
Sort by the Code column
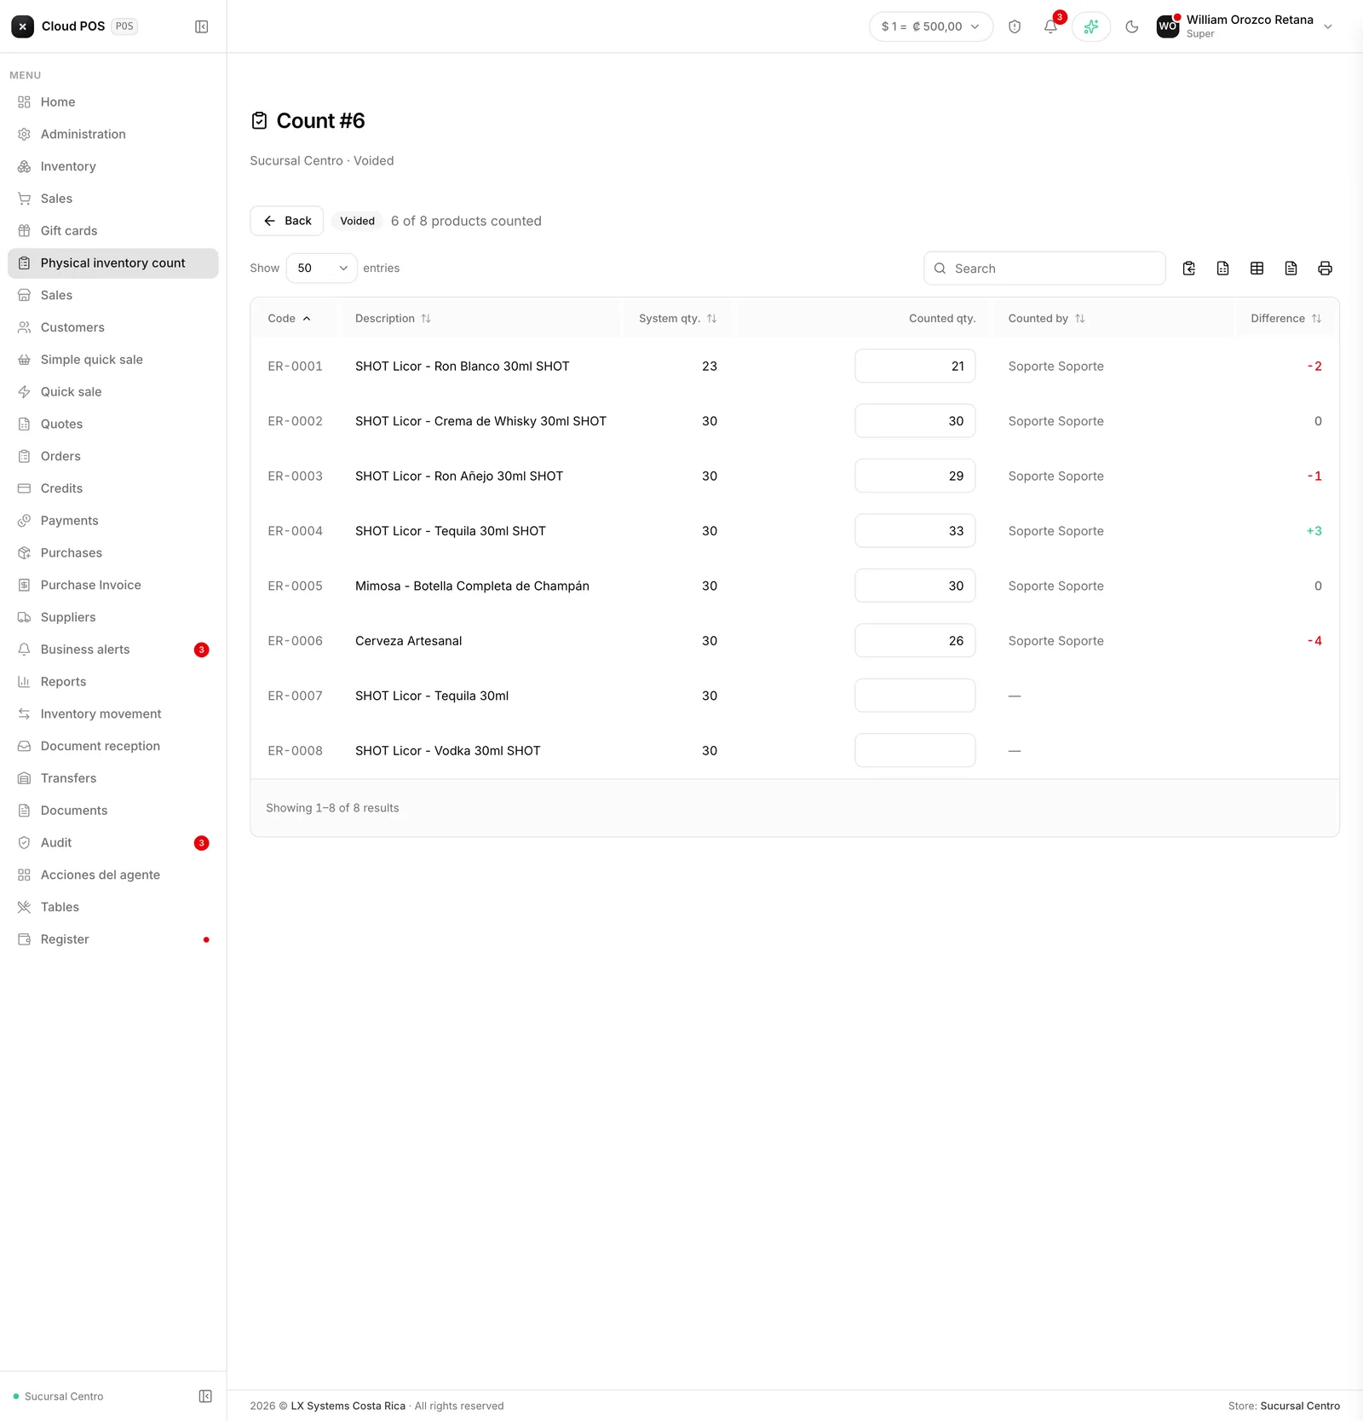pyautogui.click(x=290, y=318)
